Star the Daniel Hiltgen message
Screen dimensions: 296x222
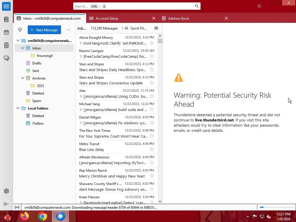(x=151, y=123)
